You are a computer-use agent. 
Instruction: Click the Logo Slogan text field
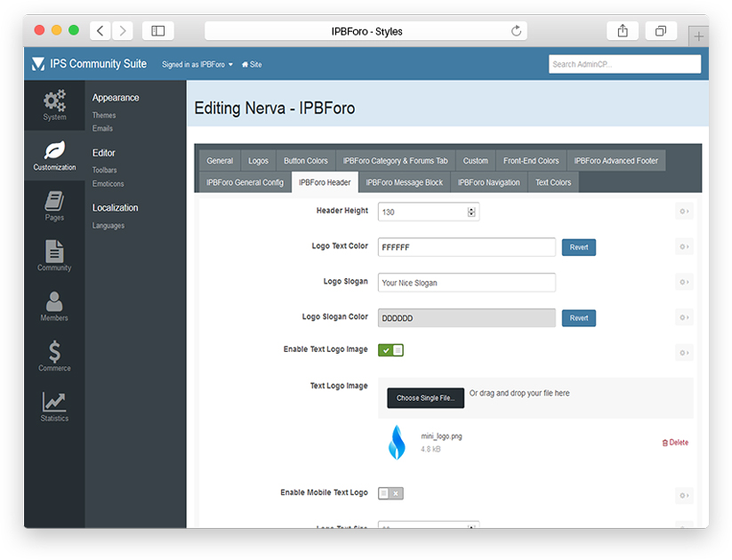tap(466, 283)
